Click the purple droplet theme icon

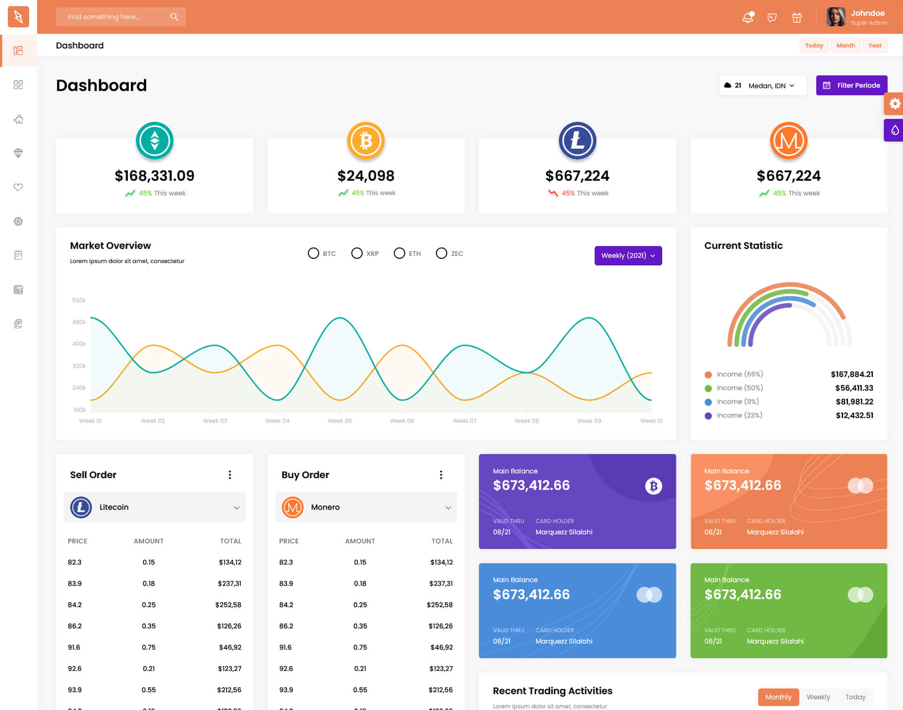pos(894,130)
